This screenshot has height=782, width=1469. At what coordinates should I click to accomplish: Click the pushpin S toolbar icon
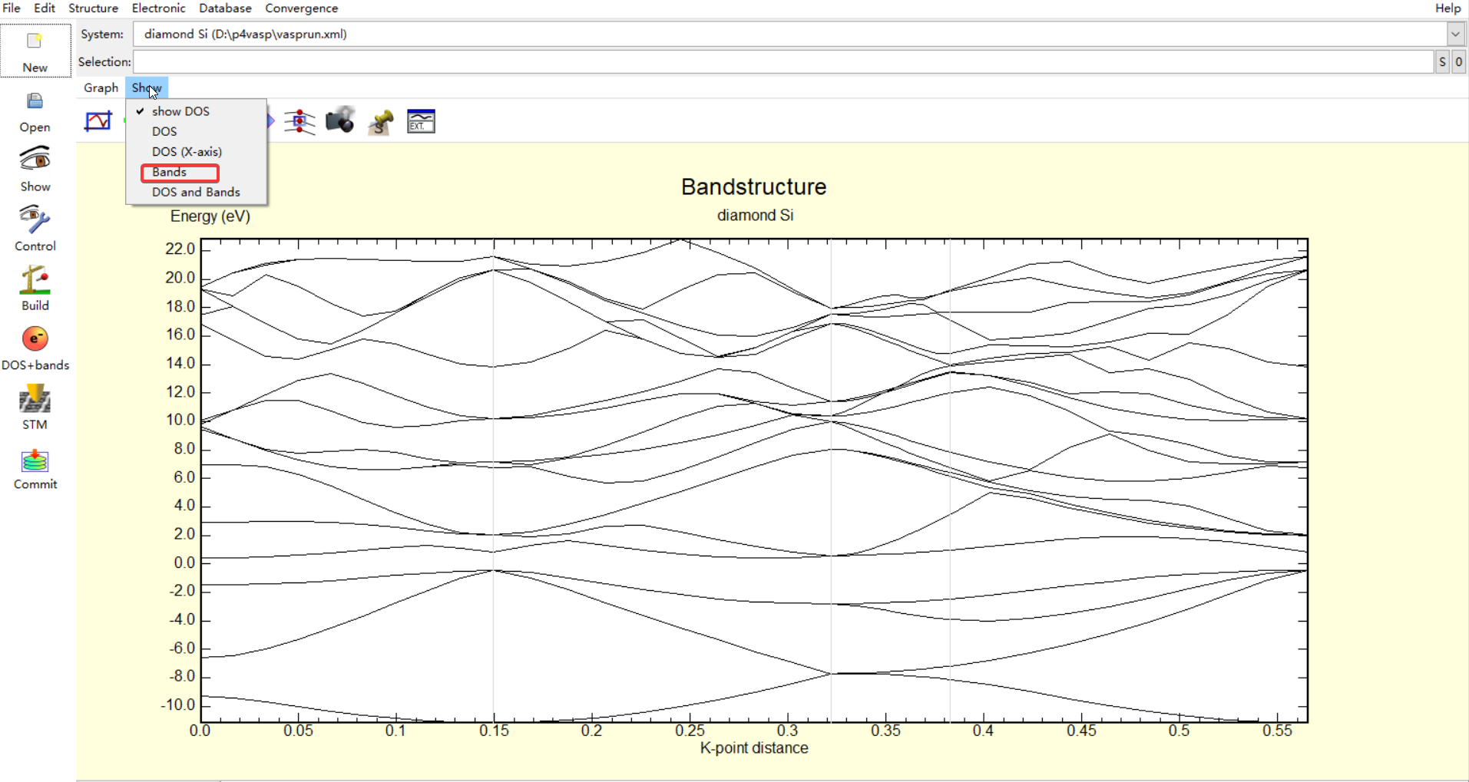(x=381, y=121)
